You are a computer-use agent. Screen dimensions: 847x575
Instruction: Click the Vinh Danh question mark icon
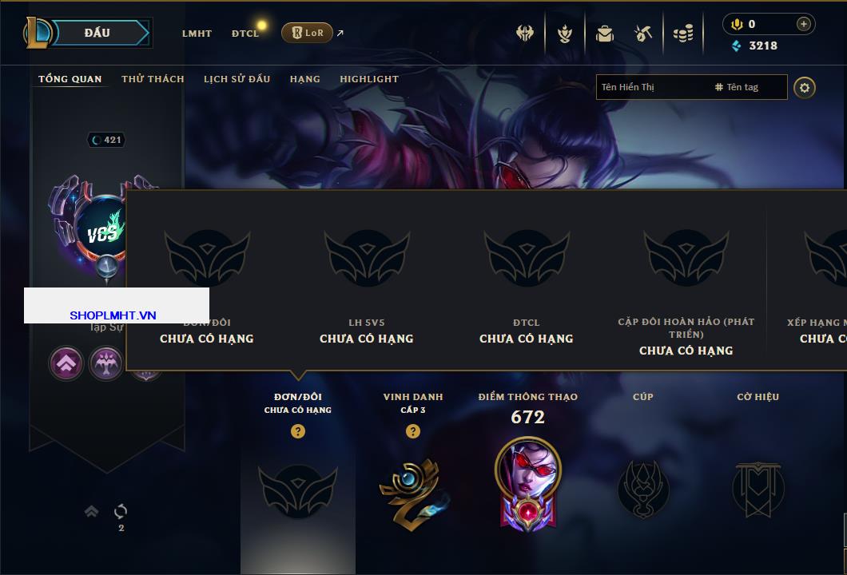click(412, 430)
